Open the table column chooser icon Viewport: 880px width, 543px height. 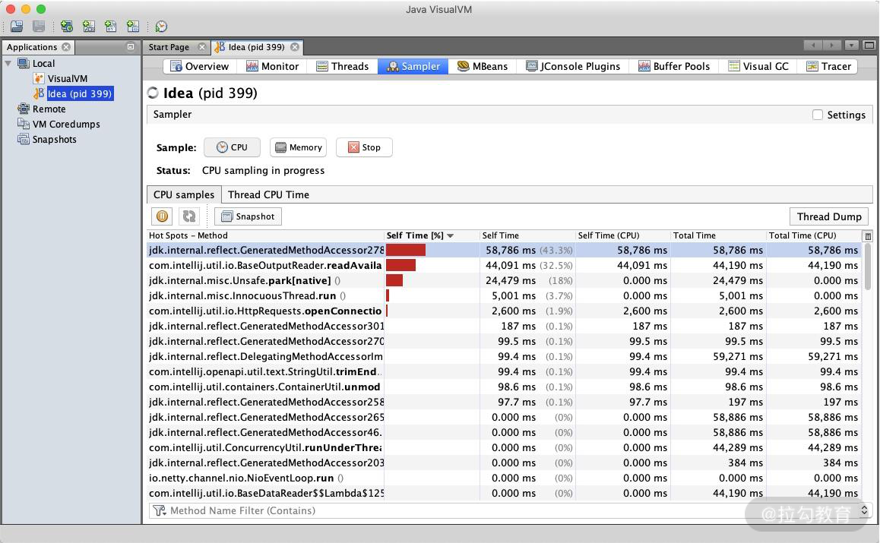[x=868, y=236]
